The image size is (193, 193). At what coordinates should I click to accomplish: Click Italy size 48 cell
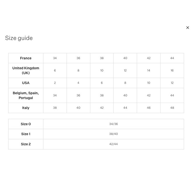(172, 108)
